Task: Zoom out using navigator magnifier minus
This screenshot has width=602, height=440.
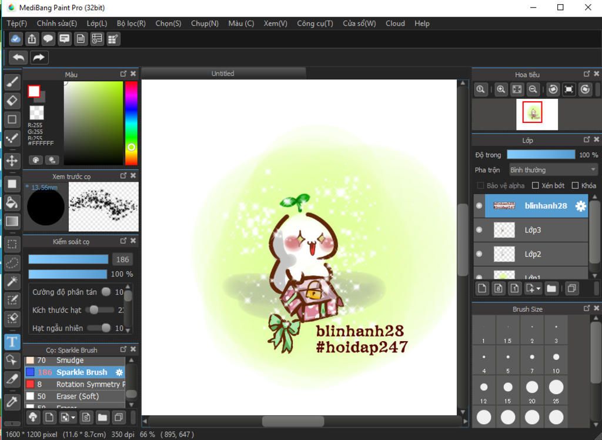Action: pyautogui.click(x=533, y=89)
